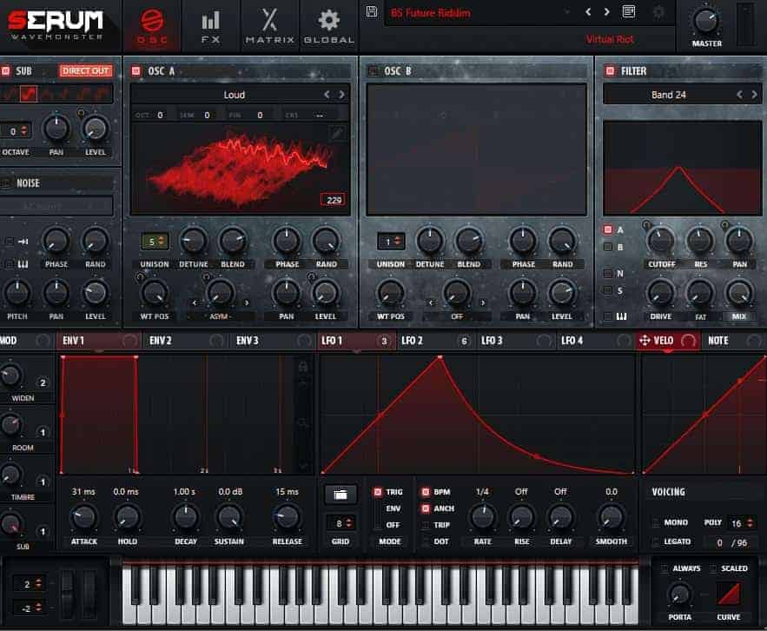The height and width of the screenshot is (631, 767).
Task: Switch to the FX page
Action: coord(211,26)
